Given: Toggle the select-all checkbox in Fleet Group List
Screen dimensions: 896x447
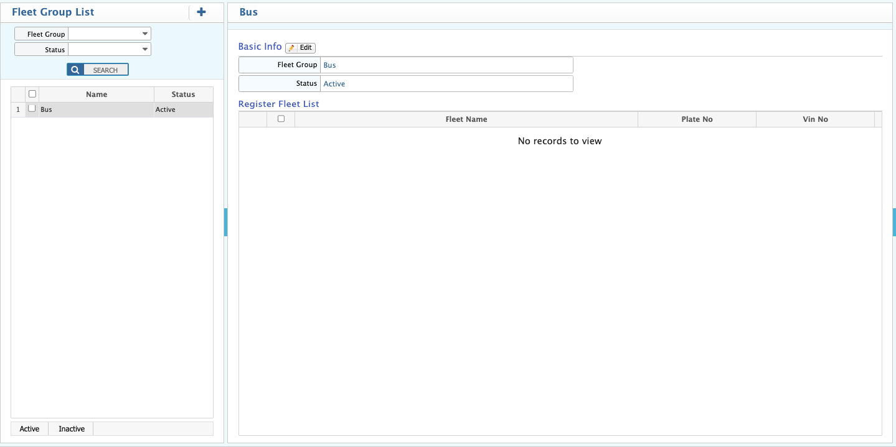Looking at the screenshot, I should pyautogui.click(x=32, y=94).
